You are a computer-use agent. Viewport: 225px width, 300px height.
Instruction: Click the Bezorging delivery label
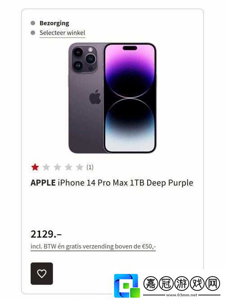tap(54, 23)
